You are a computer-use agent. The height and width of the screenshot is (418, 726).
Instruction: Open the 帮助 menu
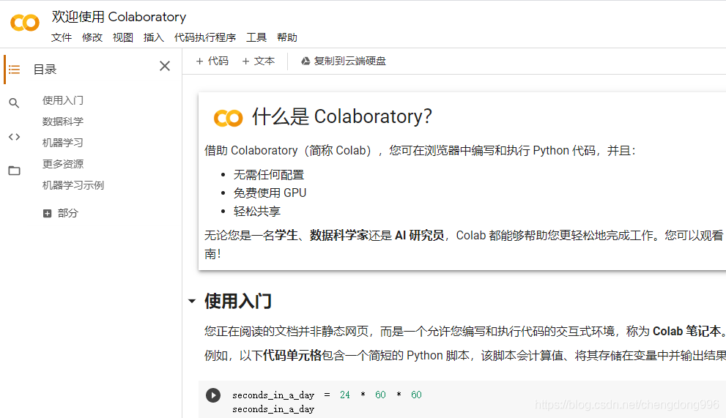click(287, 37)
